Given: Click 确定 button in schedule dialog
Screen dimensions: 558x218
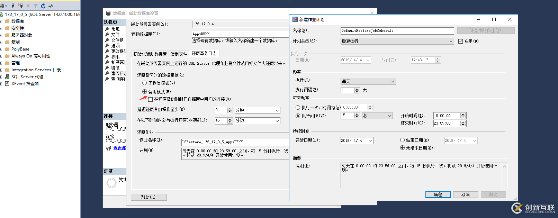Looking at the screenshot, I should (x=438, y=194).
